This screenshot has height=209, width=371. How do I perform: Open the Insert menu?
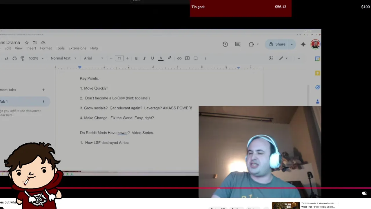[31, 48]
